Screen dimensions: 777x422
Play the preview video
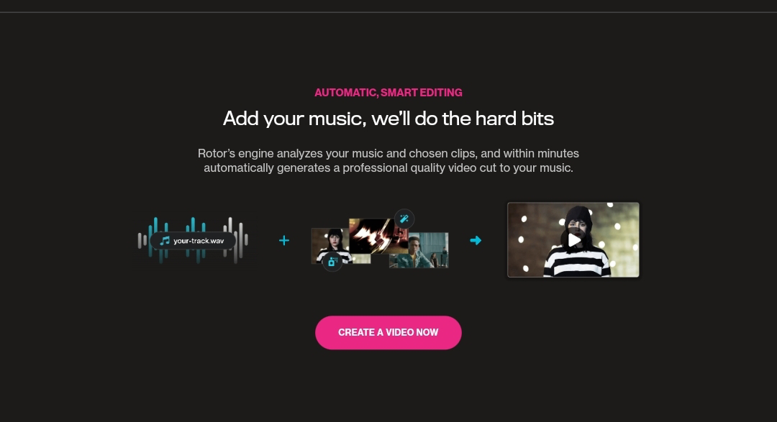pyautogui.click(x=574, y=239)
